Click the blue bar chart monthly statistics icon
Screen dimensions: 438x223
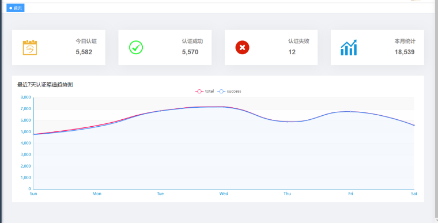349,47
